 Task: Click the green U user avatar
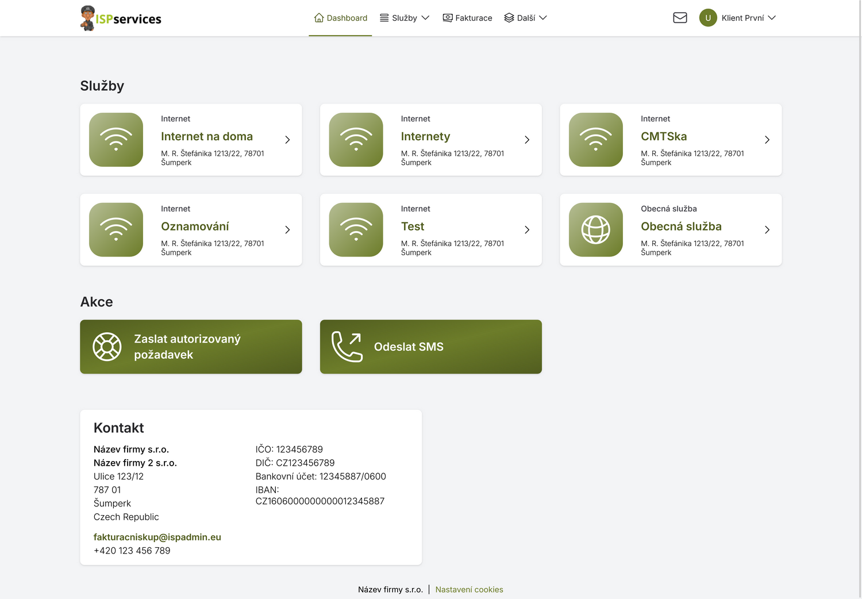(x=708, y=18)
